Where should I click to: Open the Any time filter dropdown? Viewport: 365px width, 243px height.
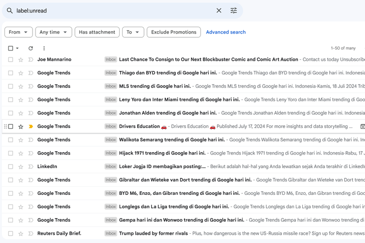tap(54, 32)
